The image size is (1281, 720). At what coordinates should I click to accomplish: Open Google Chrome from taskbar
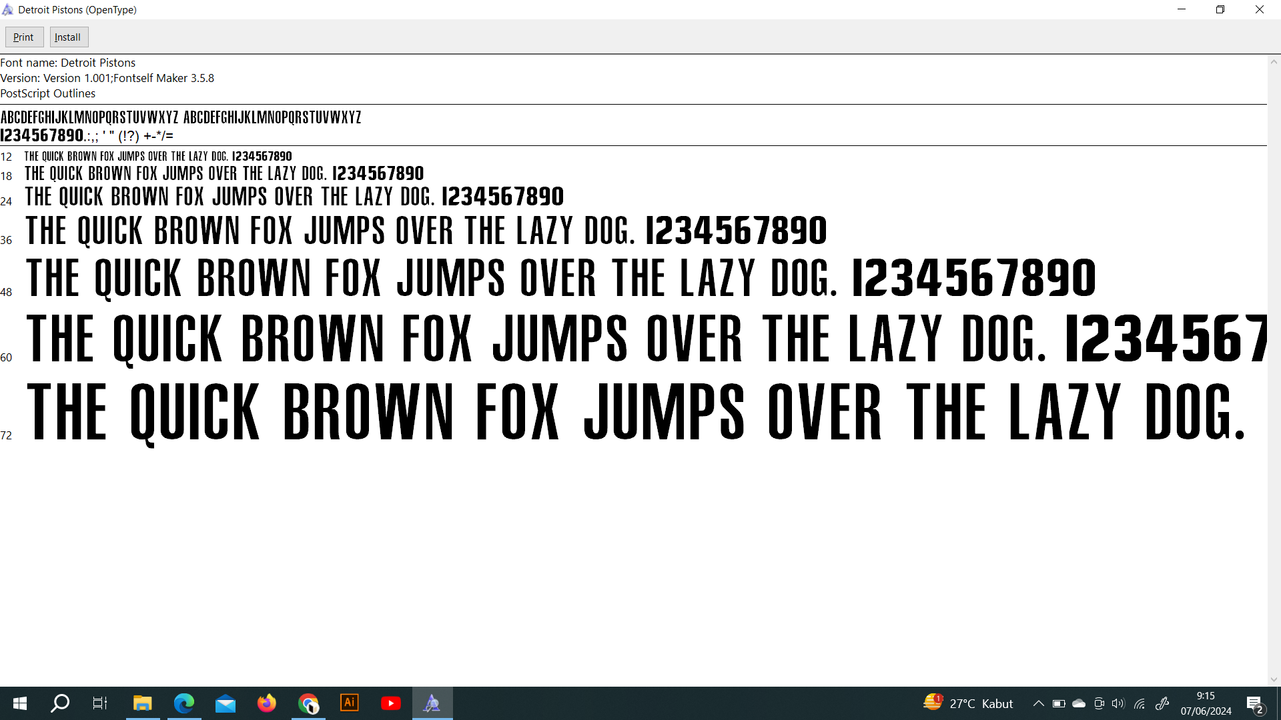coord(308,703)
